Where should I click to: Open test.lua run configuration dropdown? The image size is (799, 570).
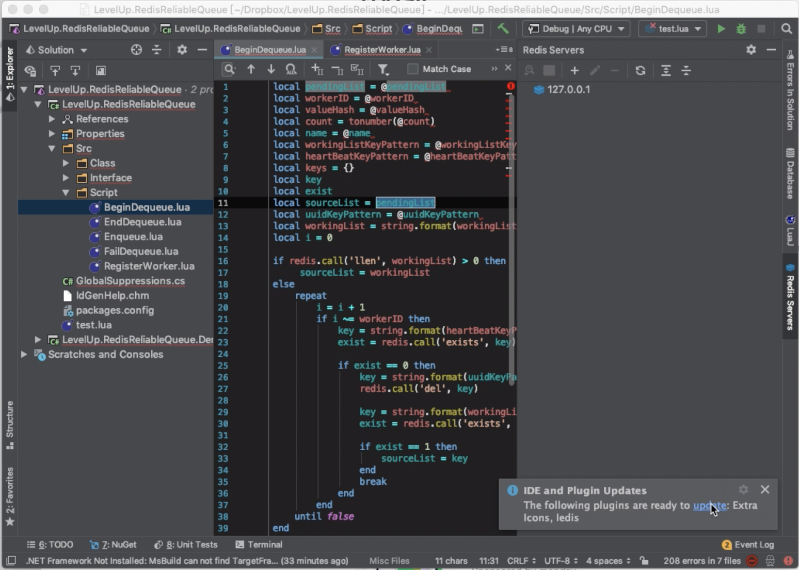(673, 29)
